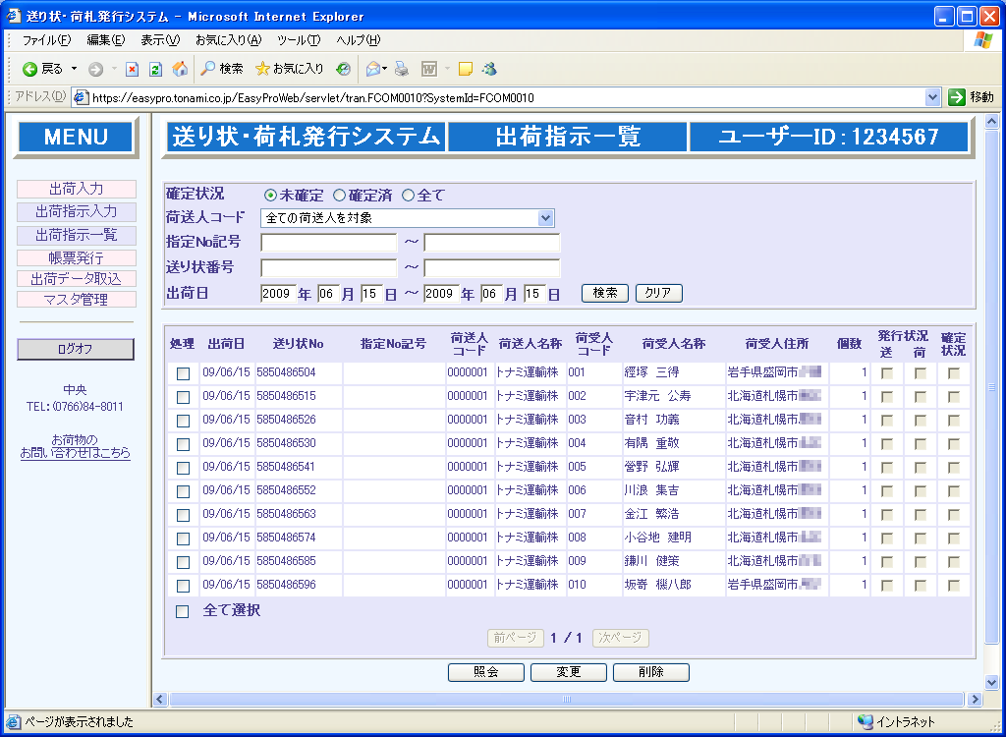Tick the 全て選択 select-all checkbox

183,611
